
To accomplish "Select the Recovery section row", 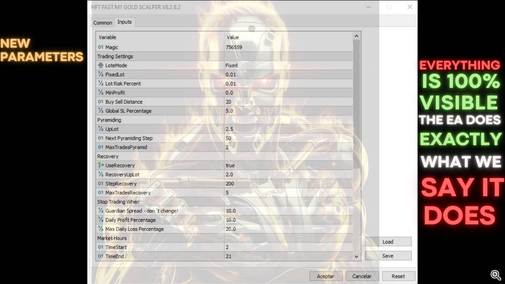I will pos(225,156).
